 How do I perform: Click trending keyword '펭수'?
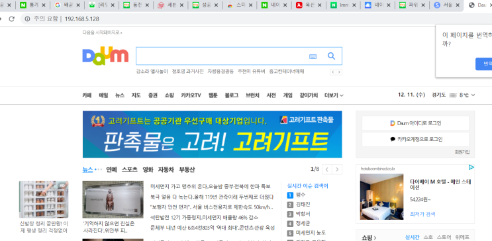pos(300,195)
